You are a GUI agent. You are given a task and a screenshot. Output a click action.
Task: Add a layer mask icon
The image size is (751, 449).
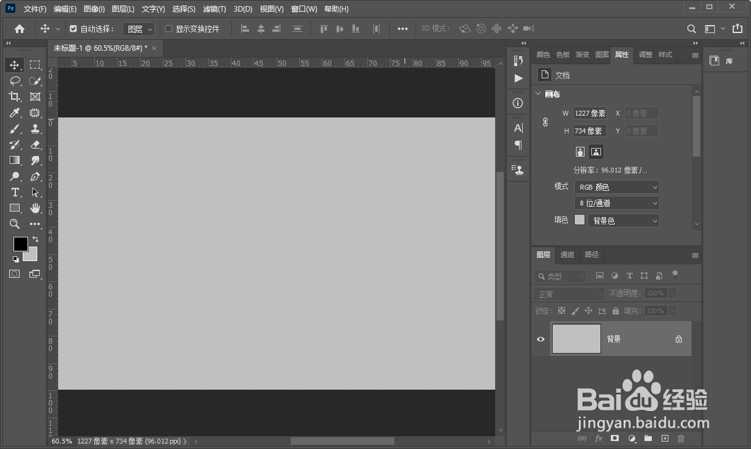click(615, 439)
